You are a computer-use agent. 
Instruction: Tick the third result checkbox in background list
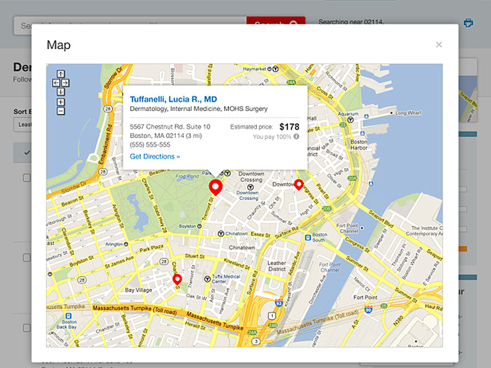coord(27,328)
